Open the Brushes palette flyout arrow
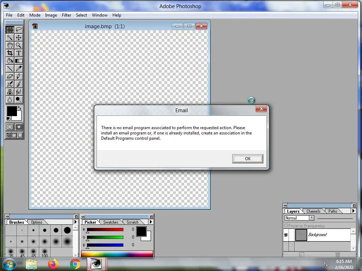The width and height of the screenshot is (362, 271). click(75, 222)
